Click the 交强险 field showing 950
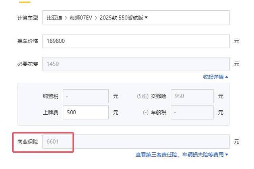254x169 pixels. (192, 96)
